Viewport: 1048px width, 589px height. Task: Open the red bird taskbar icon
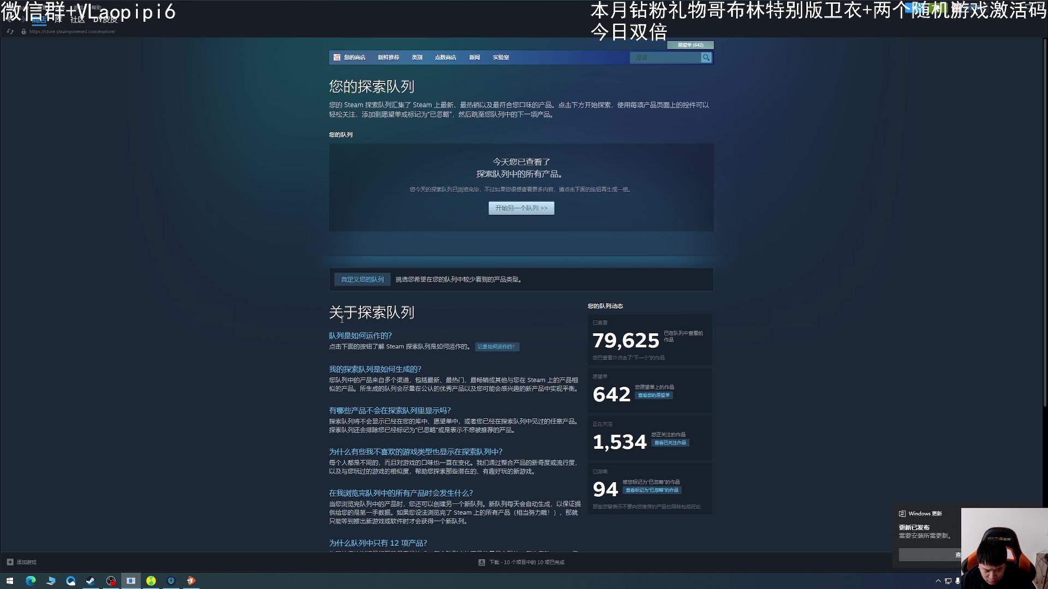coord(191,581)
